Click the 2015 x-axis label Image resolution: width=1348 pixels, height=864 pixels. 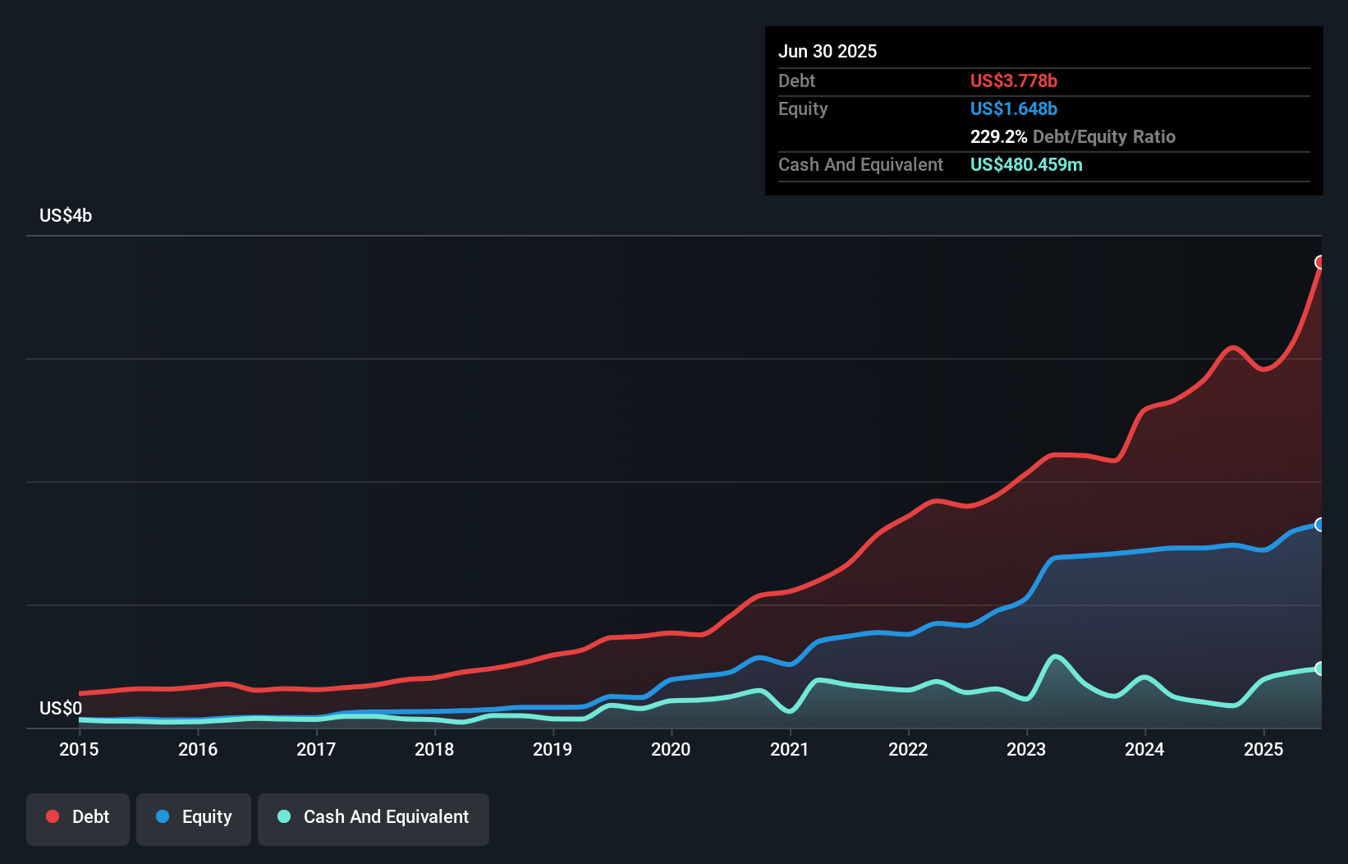point(79,749)
